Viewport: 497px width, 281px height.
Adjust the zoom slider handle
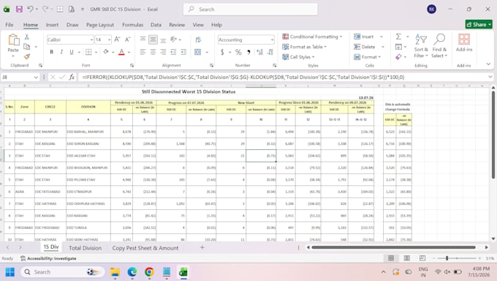(447, 258)
